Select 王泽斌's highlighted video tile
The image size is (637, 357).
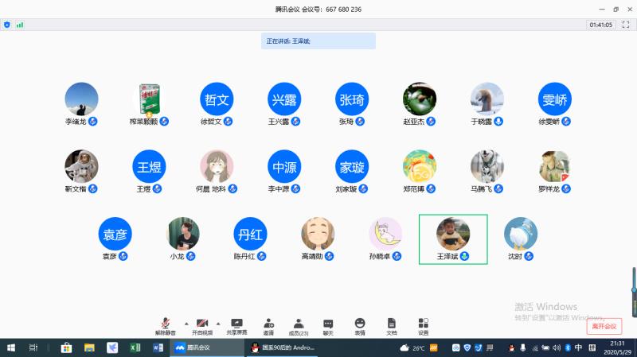click(x=453, y=239)
